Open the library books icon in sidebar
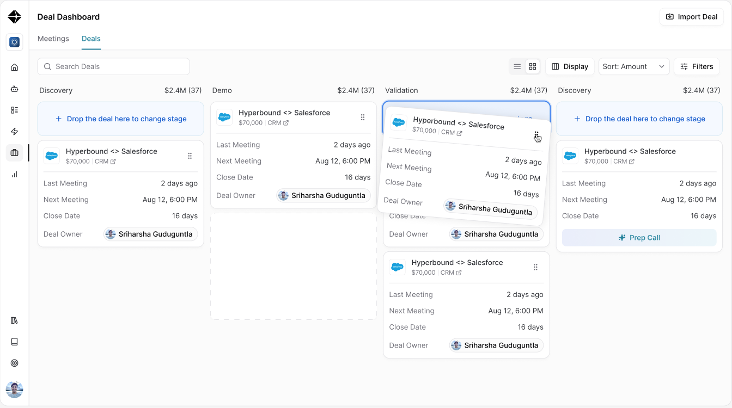The image size is (732, 408). 15,320
